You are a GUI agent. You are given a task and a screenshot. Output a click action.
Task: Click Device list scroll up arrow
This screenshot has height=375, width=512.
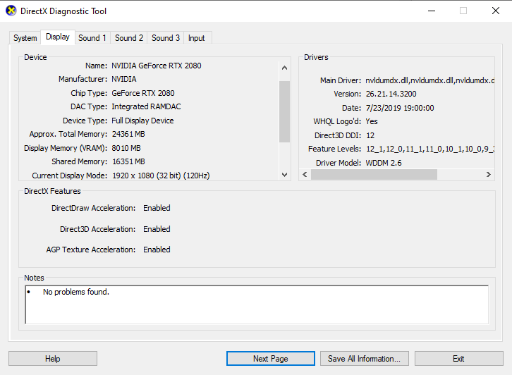coord(284,68)
